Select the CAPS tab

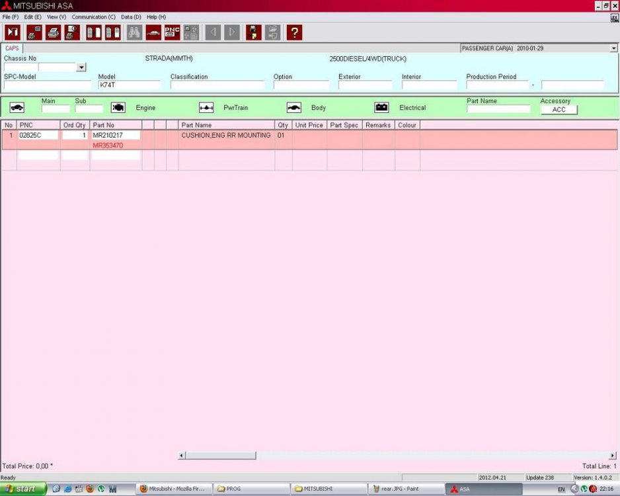coord(12,48)
